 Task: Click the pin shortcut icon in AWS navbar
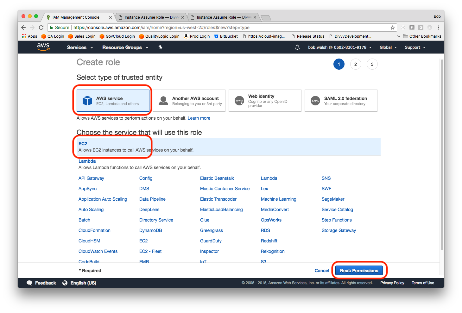(161, 47)
